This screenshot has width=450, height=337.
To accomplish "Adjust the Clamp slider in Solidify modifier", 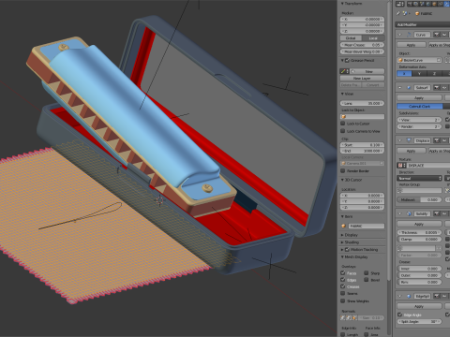I will [x=419, y=240].
